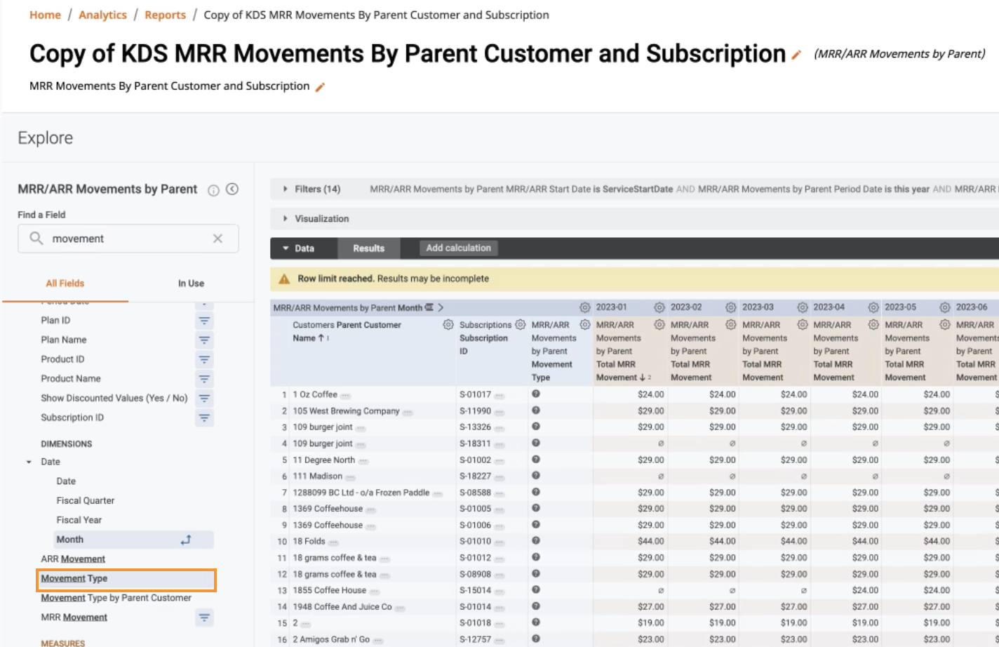Click 2 Amigos Grab n' Go cell
The image size is (999, 647).
pyautogui.click(x=331, y=639)
